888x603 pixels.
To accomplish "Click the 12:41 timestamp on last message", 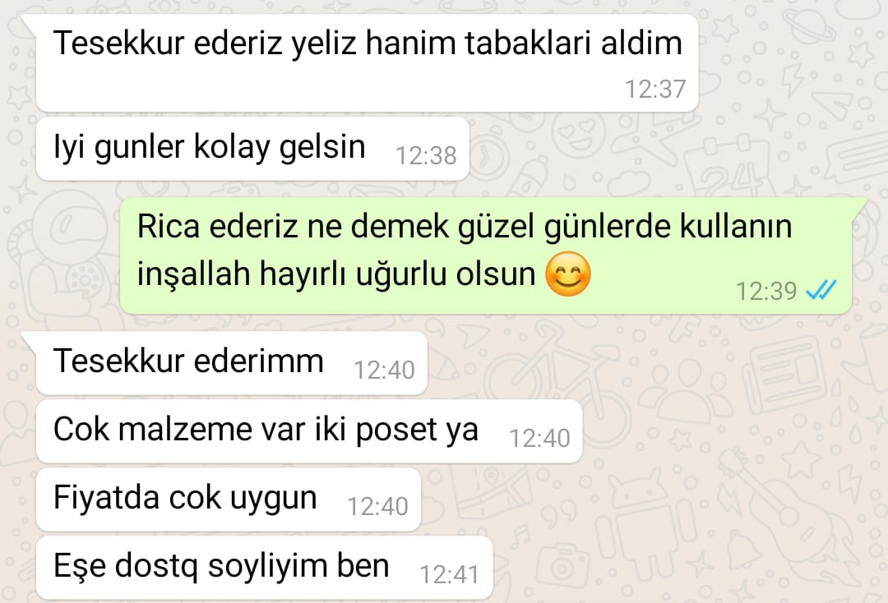I will [449, 575].
